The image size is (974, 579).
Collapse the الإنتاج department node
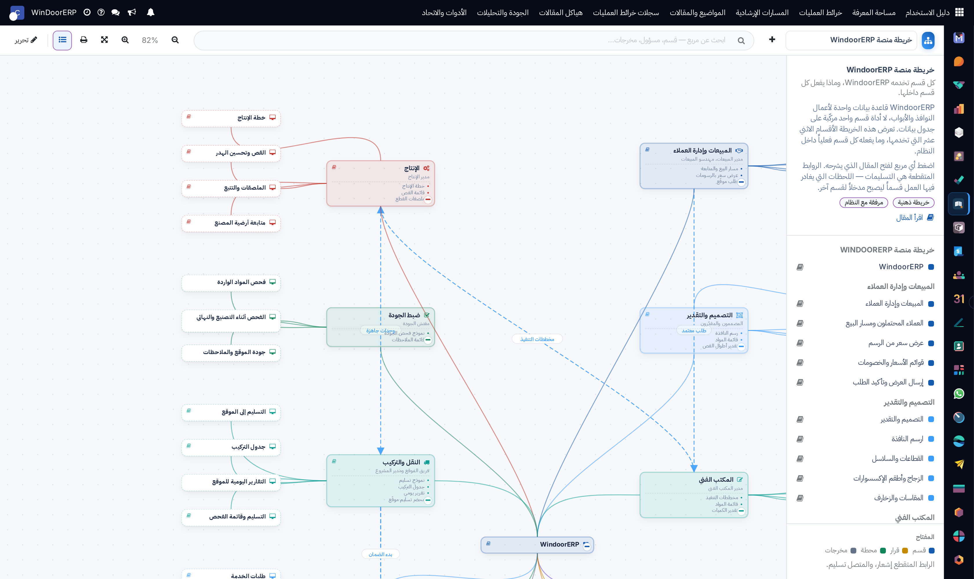click(428, 199)
